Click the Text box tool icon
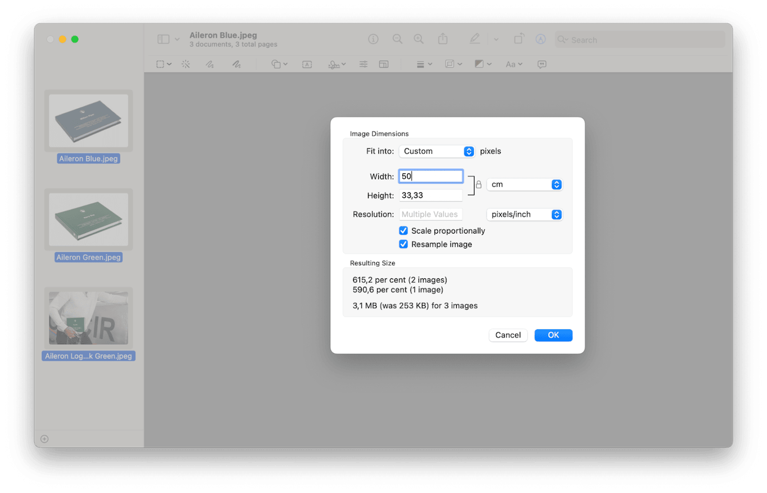 coord(307,65)
